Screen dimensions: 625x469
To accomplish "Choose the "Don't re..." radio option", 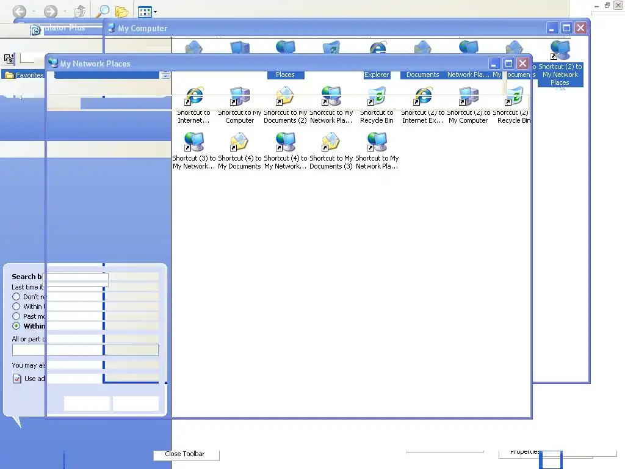I will tap(16, 297).
